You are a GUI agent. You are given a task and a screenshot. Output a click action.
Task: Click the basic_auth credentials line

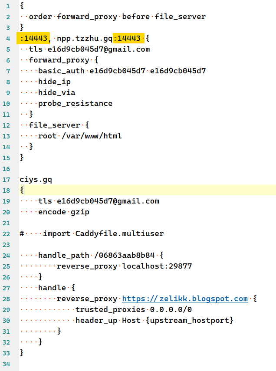[122, 71]
